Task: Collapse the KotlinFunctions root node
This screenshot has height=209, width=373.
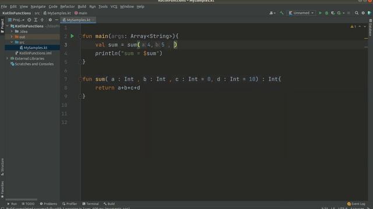Action: pos(8,26)
